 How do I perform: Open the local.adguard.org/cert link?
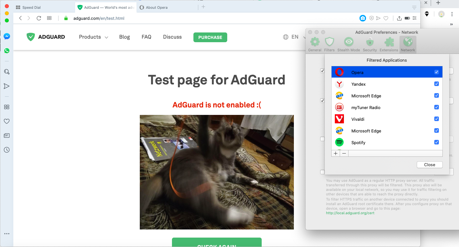pyautogui.click(x=350, y=213)
